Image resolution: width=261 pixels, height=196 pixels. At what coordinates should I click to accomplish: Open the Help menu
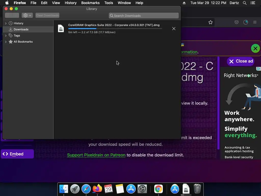click(139, 3)
